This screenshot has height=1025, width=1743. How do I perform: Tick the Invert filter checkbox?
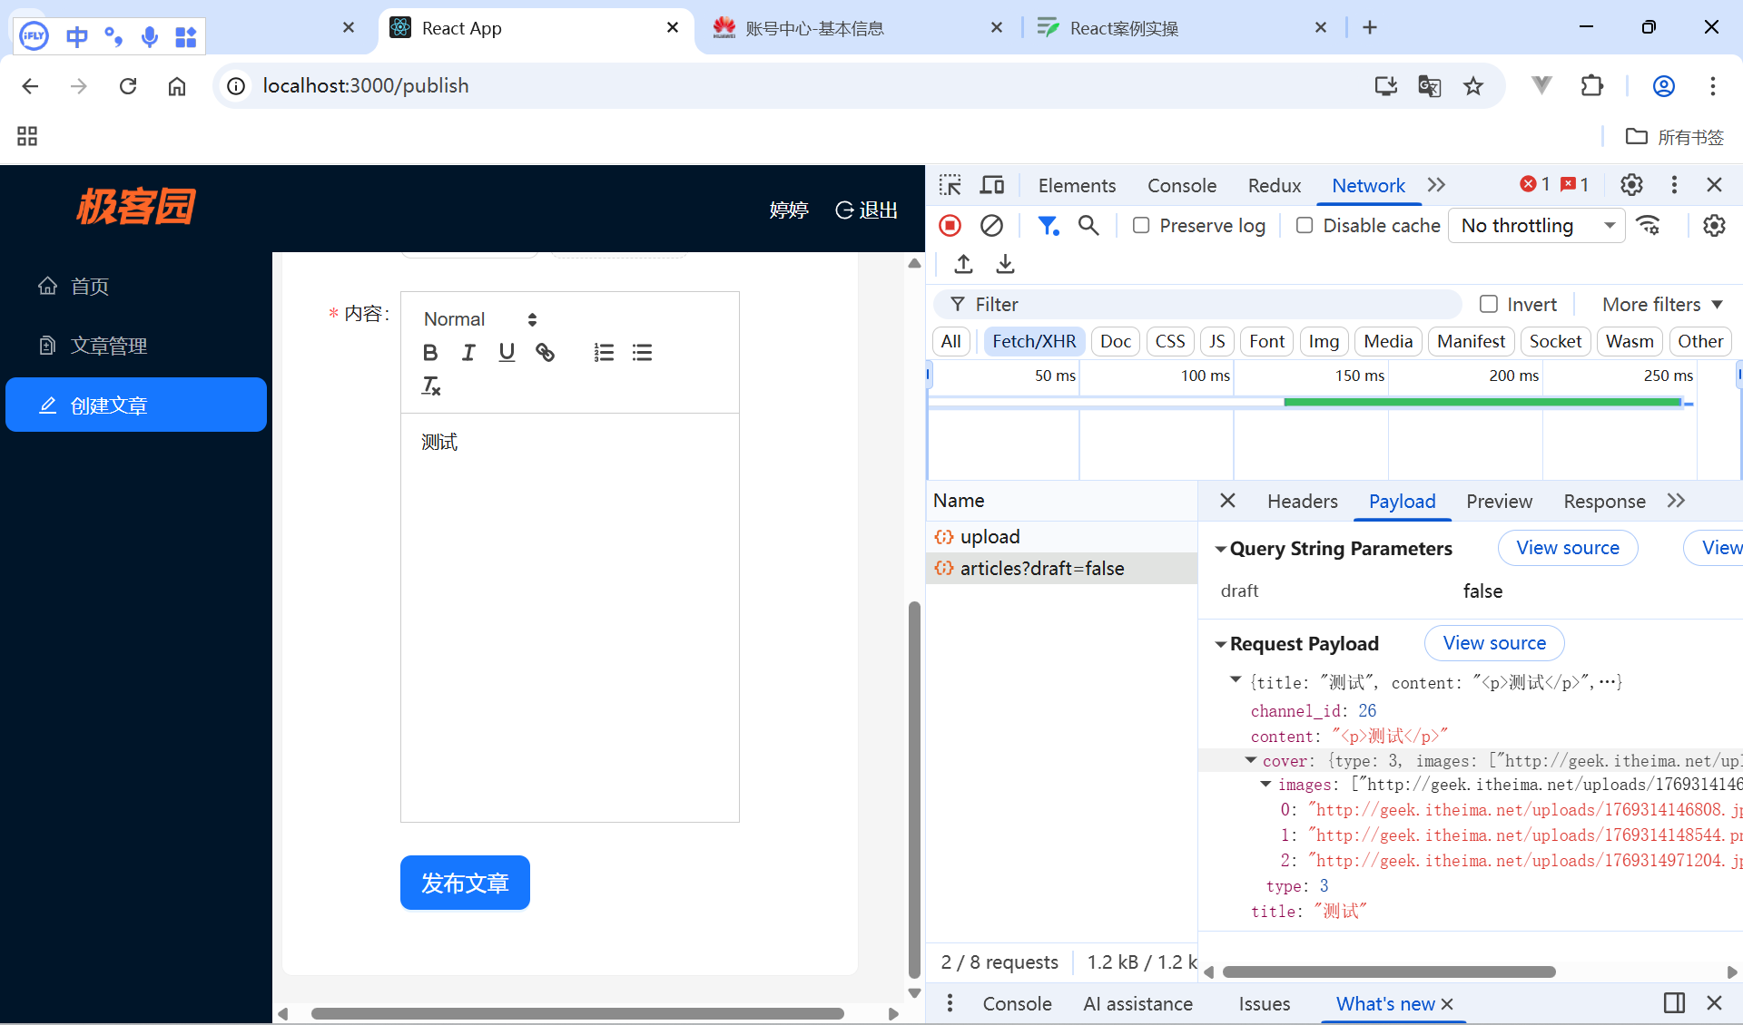pos(1489,305)
